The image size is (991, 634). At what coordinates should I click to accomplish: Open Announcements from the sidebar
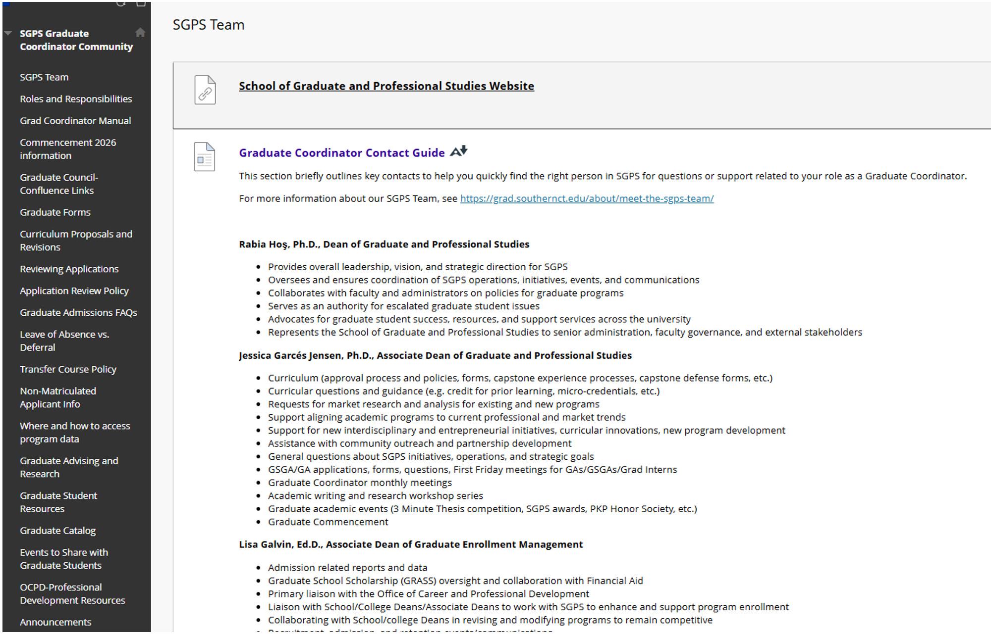tap(55, 622)
